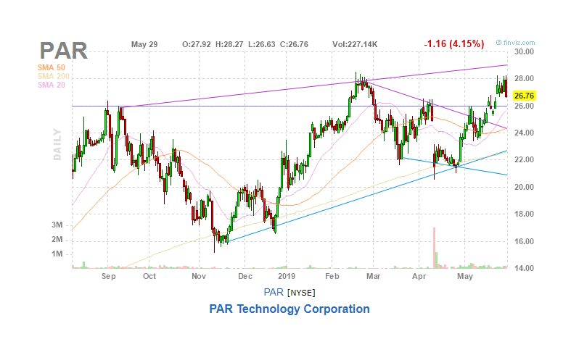Click the close price C:26.76
This screenshot has height=355, width=579.
pyautogui.click(x=294, y=45)
